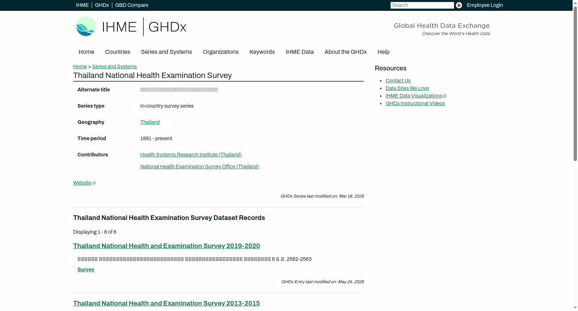Click the external link icon next to IHME Data Visualizations
The height and width of the screenshot is (311, 578).
[x=445, y=96]
